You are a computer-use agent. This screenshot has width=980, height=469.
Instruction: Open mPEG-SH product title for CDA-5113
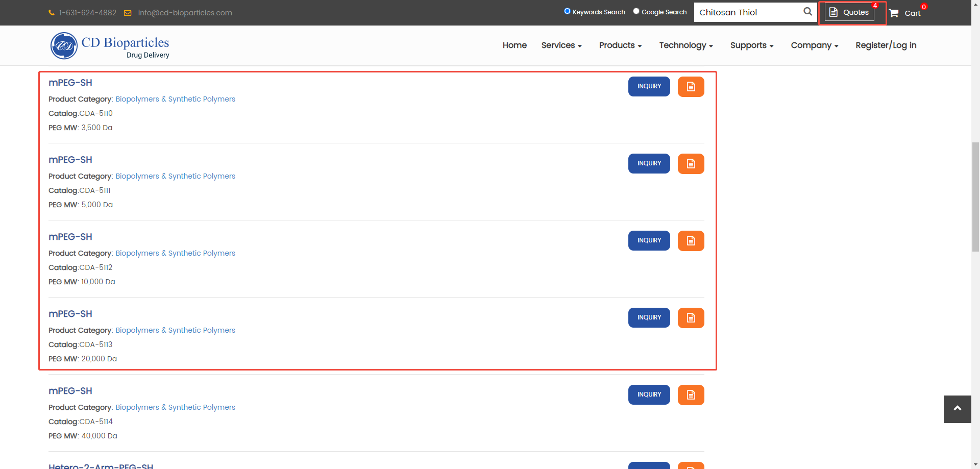pyautogui.click(x=70, y=314)
